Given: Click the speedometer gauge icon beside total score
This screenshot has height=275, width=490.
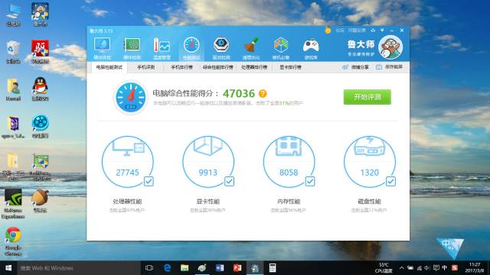Looking at the screenshot, I should coord(131,97).
